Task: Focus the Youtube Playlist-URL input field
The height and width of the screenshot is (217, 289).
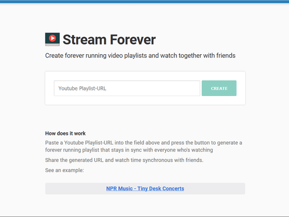Action: pyautogui.click(x=127, y=88)
